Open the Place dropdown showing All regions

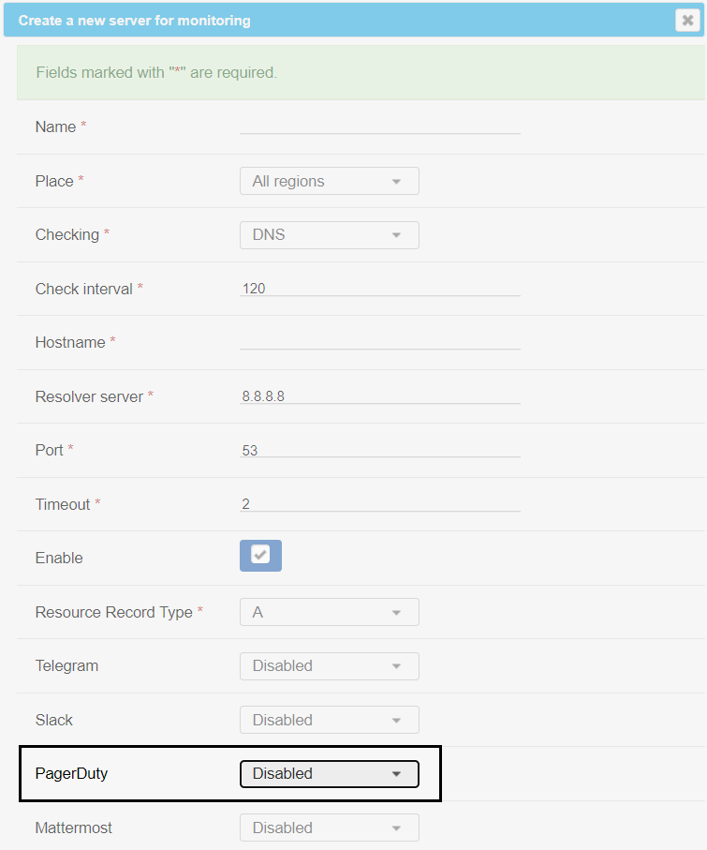(x=329, y=181)
